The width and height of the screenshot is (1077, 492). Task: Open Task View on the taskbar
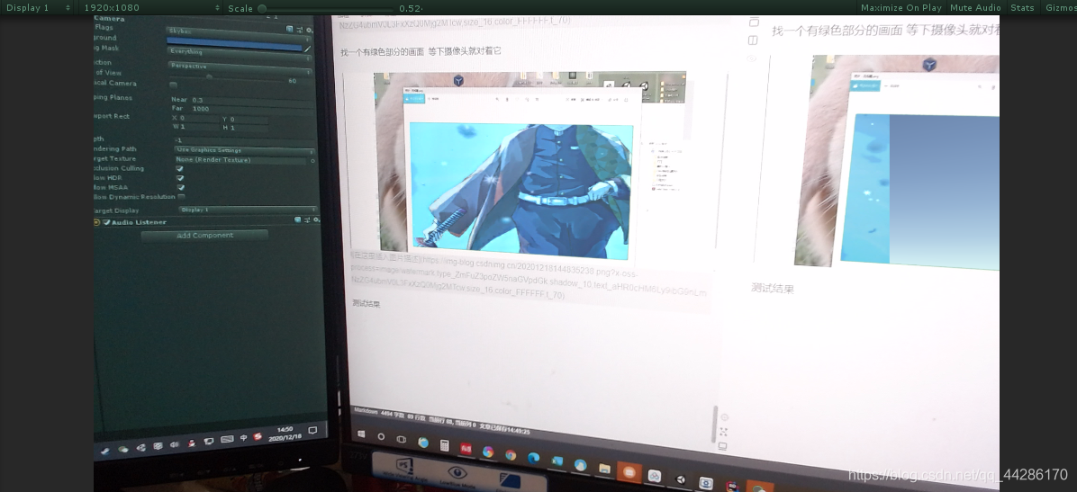point(402,439)
